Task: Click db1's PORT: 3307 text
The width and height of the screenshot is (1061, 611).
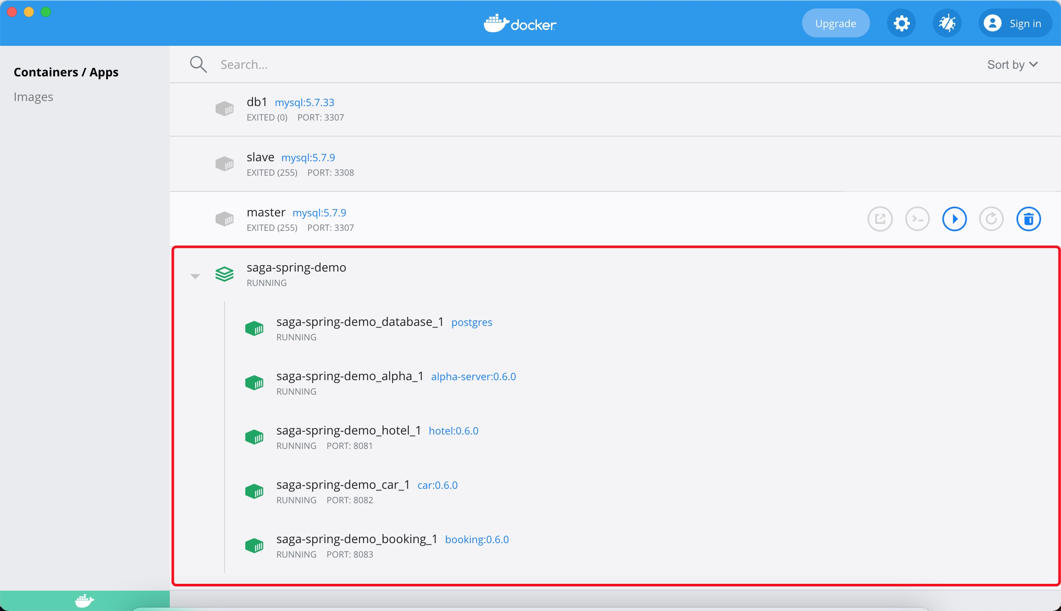Action: 321,118
